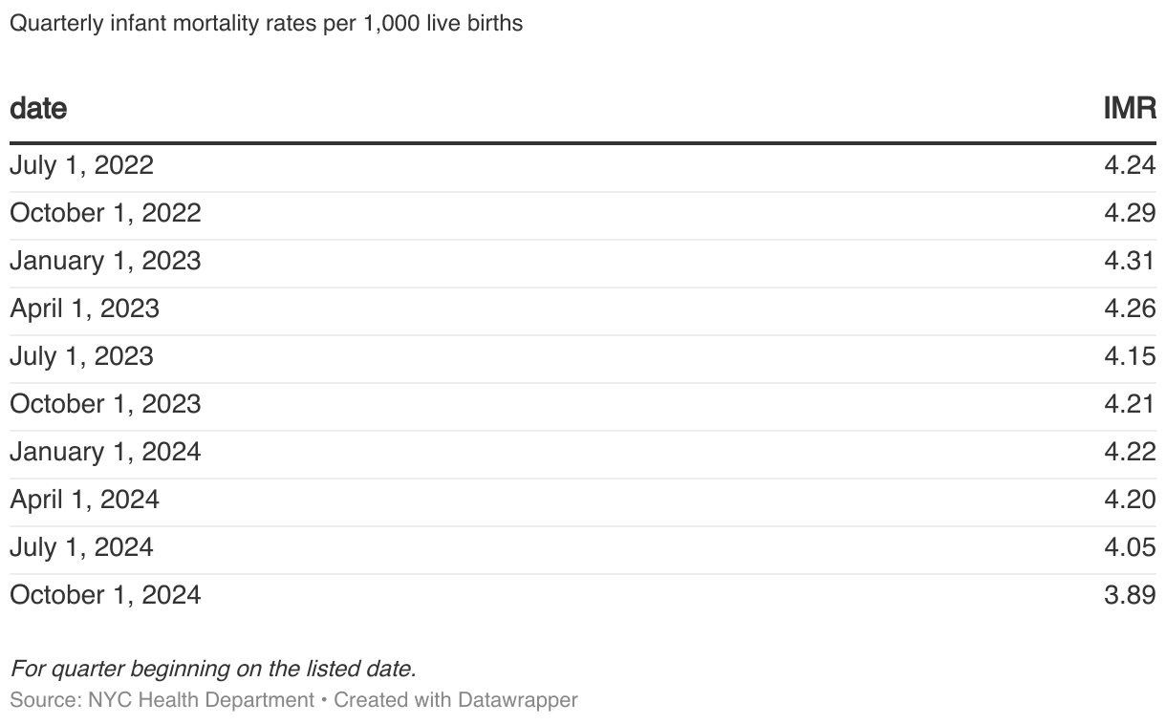The image size is (1166, 724).
Task: Sort table by the IMR column header
Action: [x=1130, y=109]
